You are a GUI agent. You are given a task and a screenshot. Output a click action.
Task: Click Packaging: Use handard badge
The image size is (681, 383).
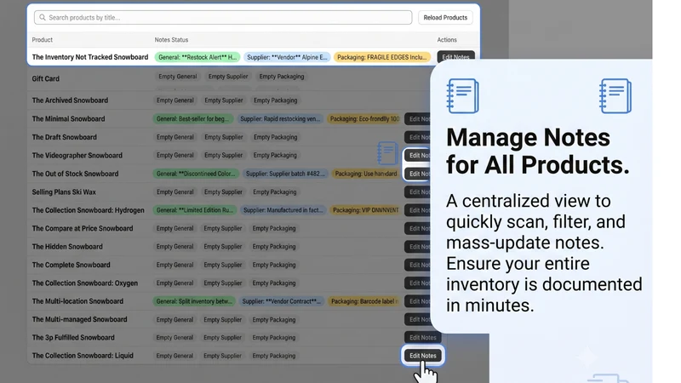click(x=366, y=174)
